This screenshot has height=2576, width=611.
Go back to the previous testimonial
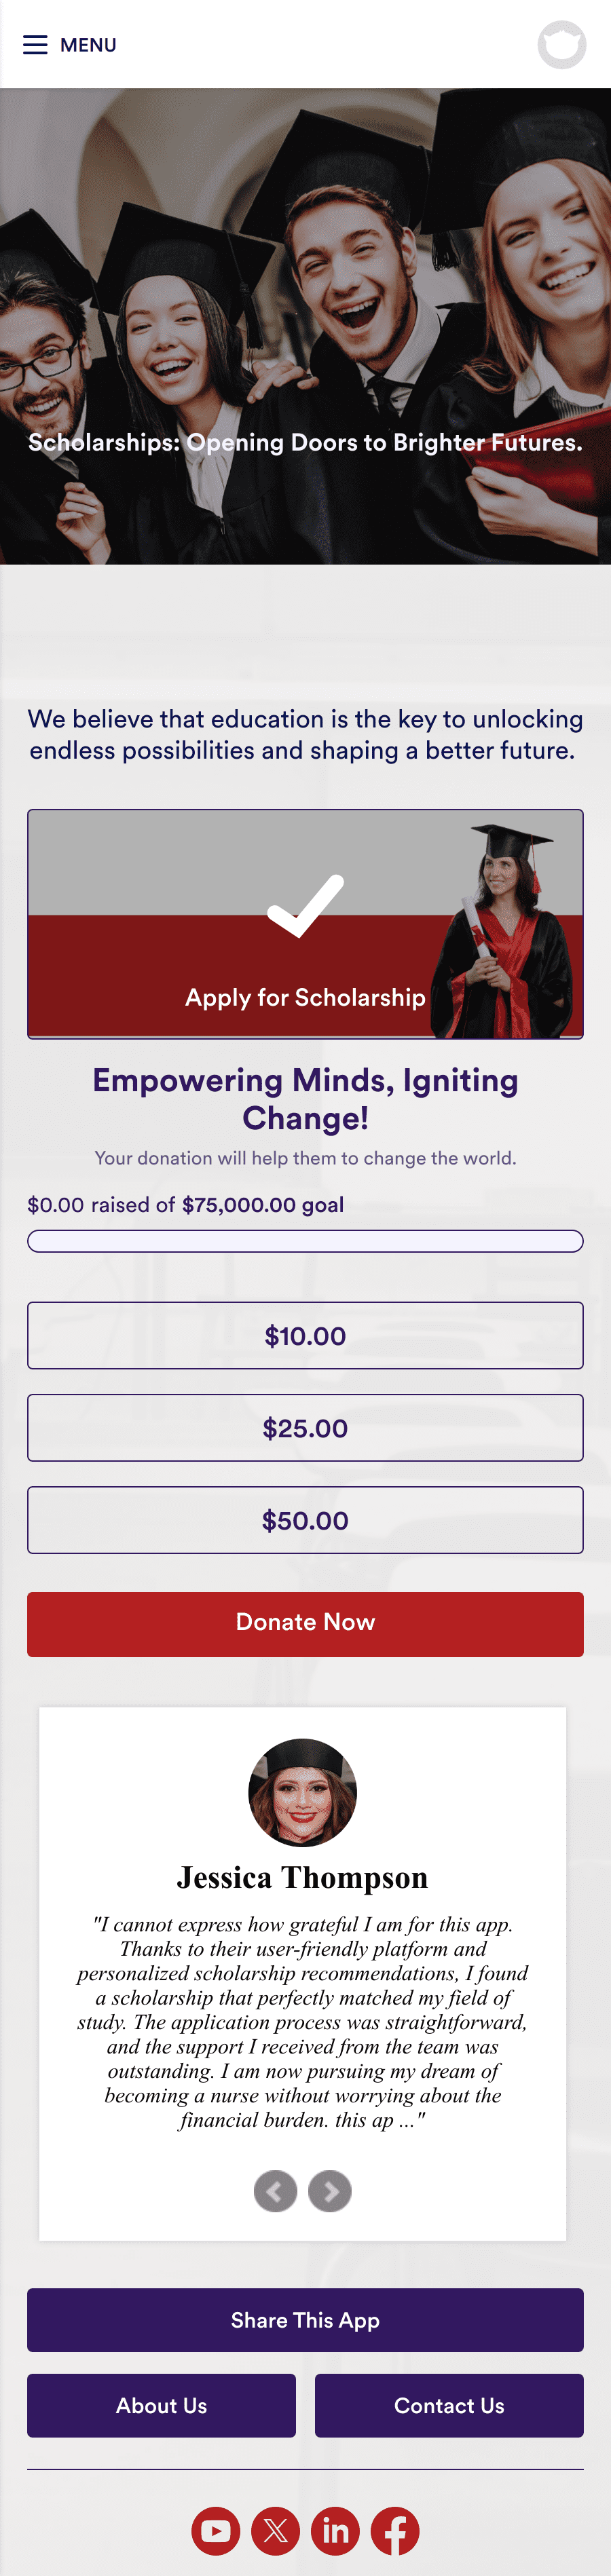(x=276, y=2191)
